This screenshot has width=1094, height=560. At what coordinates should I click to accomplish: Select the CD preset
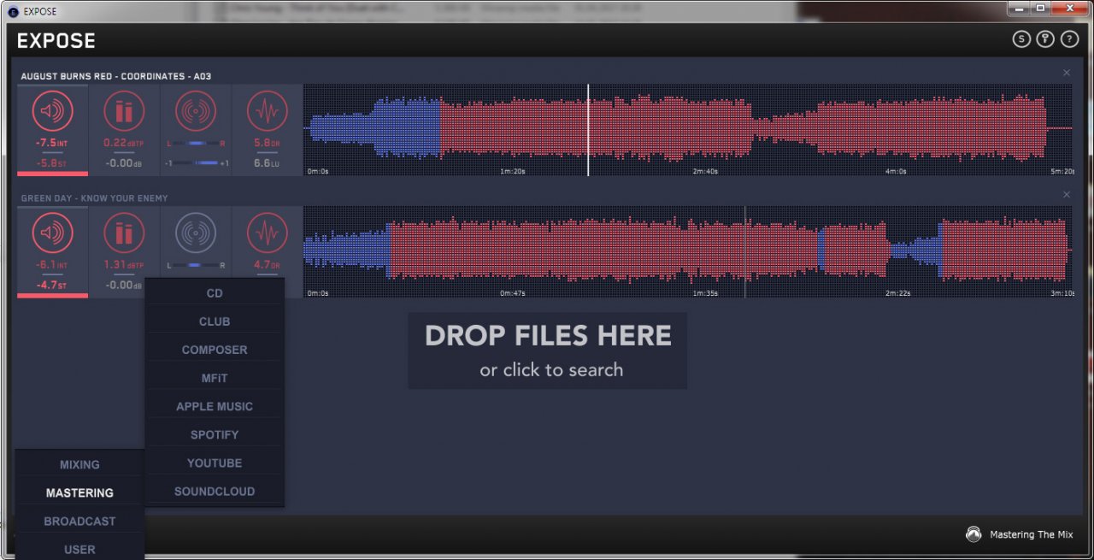click(x=215, y=293)
